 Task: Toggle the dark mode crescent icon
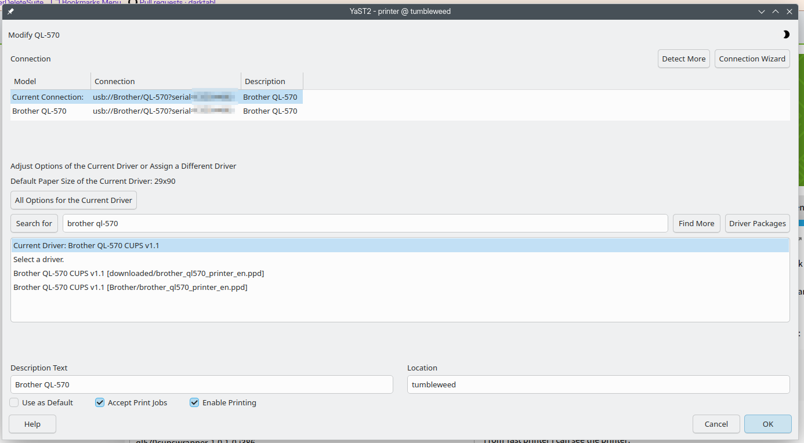coord(786,35)
